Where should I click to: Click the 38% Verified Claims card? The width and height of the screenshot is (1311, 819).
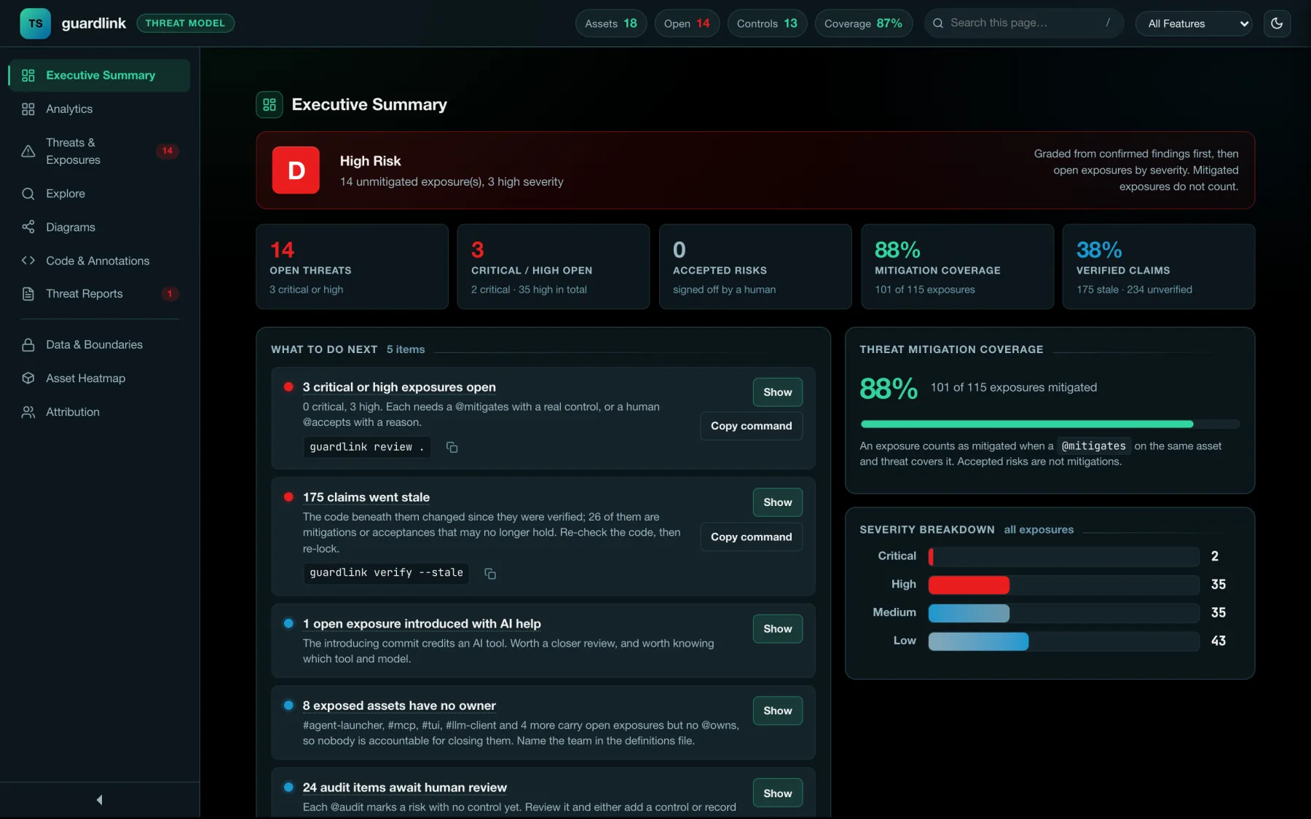point(1159,267)
